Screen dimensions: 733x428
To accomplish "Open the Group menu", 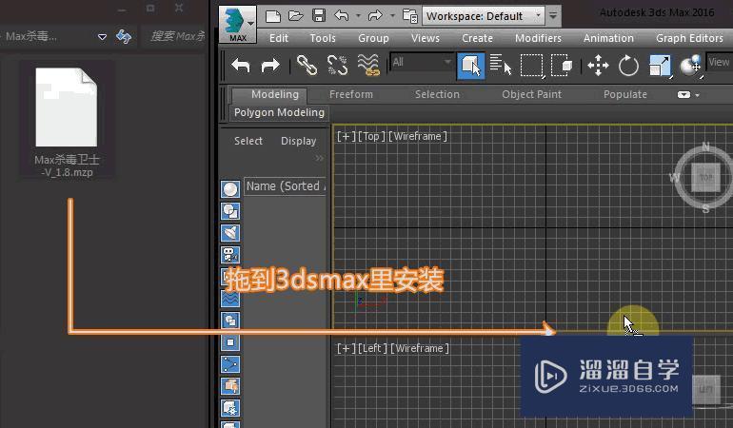I will point(373,38).
